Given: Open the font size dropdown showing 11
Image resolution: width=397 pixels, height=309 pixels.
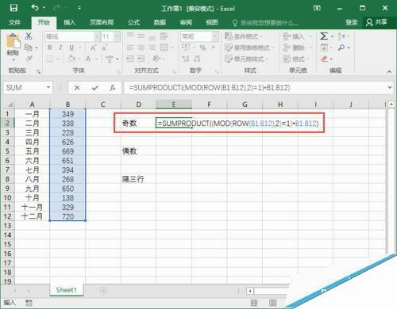Looking at the screenshot, I should click(117, 36).
